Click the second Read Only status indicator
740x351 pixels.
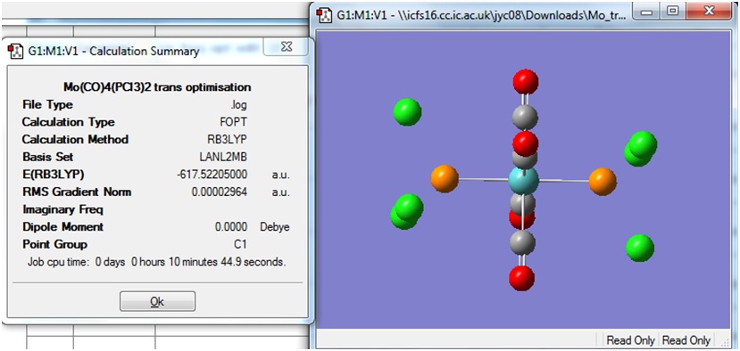point(686,339)
